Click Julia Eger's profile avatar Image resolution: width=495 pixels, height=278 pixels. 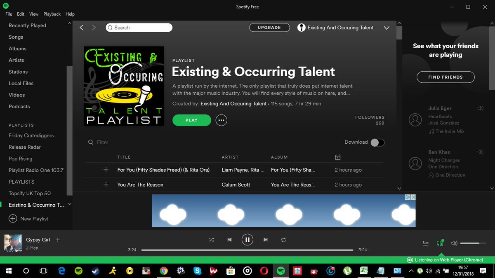pyautogui.click(x=415, y=120)
